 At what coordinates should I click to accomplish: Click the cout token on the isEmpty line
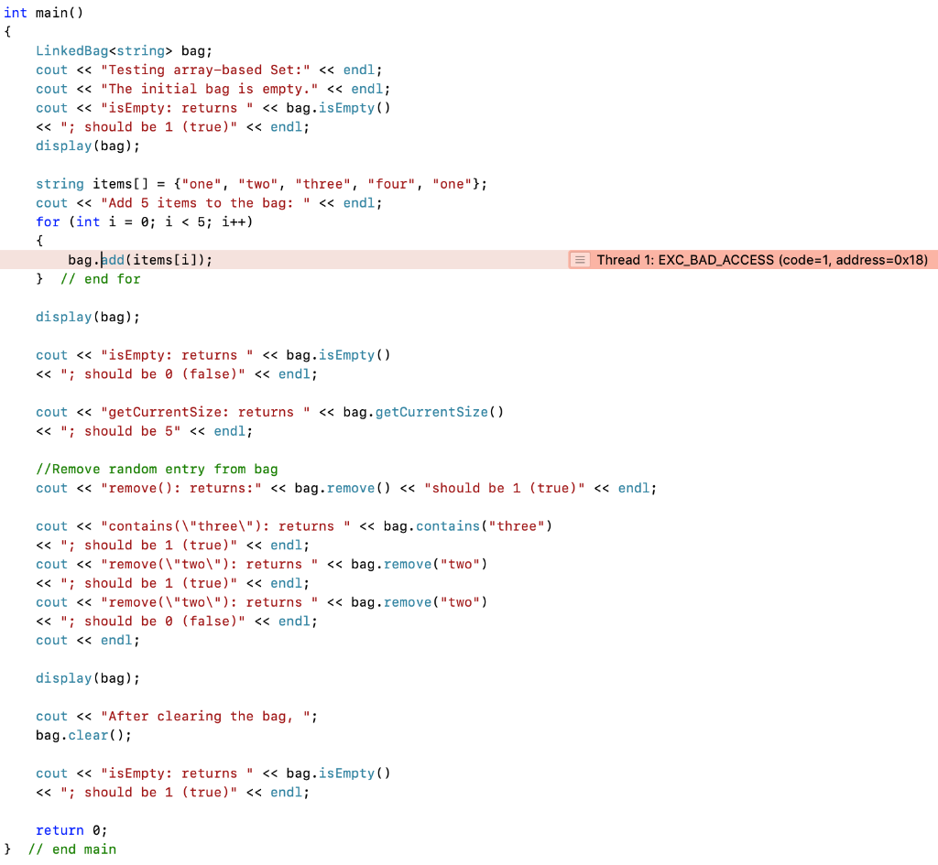point(49,107)
